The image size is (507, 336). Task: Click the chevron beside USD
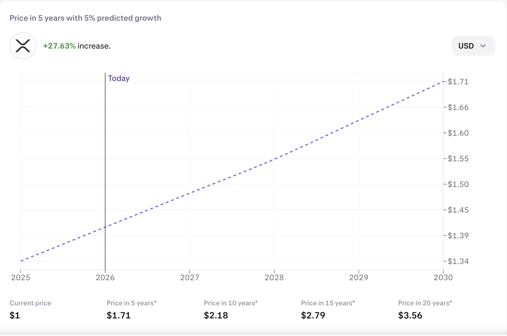(x=483, y=46)
